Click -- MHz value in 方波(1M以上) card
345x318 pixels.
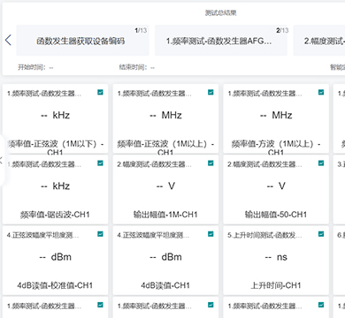276,115
